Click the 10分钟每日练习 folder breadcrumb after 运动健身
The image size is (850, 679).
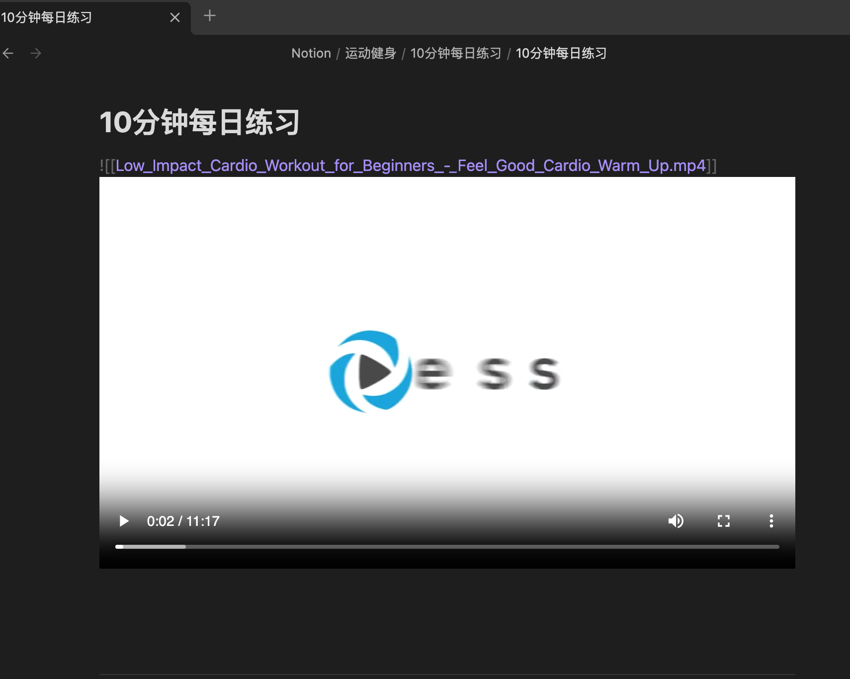455,53
